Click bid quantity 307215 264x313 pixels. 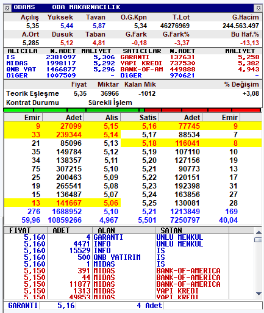(x=69, y=169)
